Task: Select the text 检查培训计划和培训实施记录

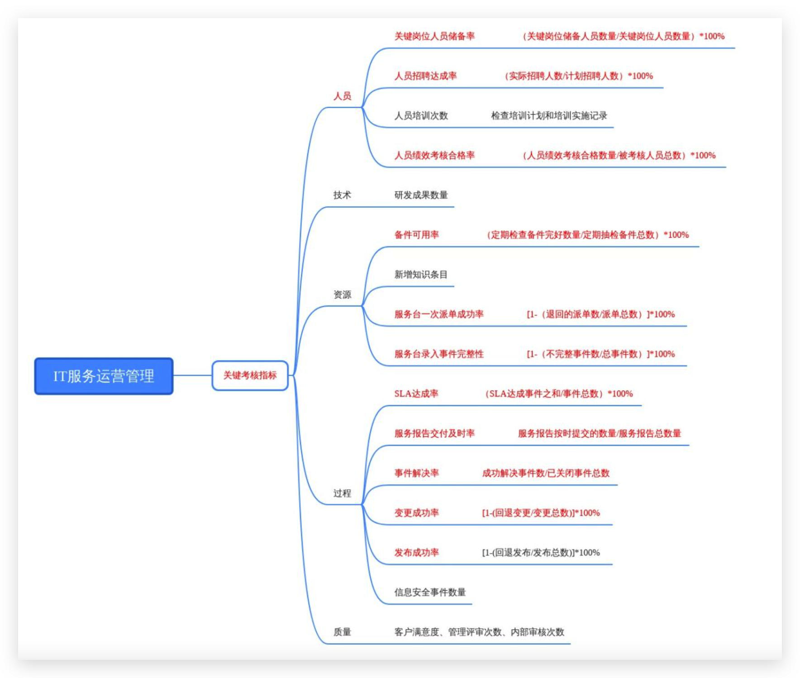Action: tap(549, 116)
